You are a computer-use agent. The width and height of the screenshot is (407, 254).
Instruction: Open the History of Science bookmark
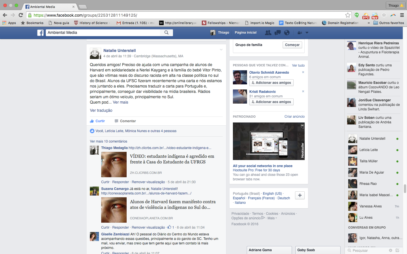(x=92, y=23)
